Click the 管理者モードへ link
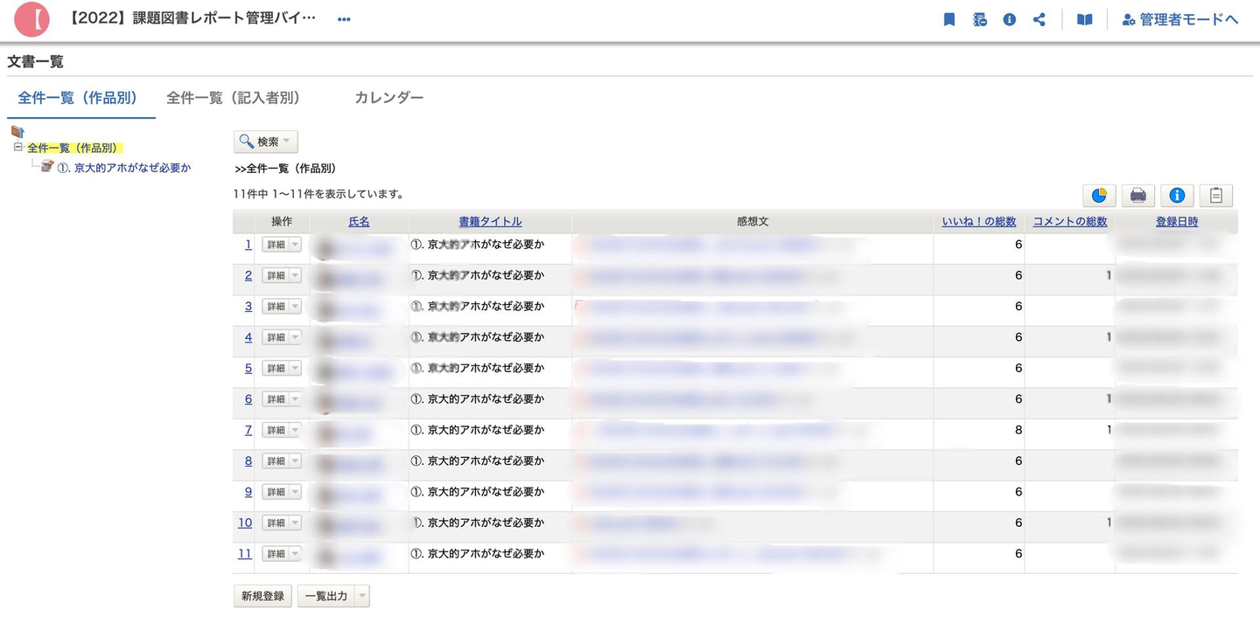Screen dimensions: 1260x623 click(1180, 19)
